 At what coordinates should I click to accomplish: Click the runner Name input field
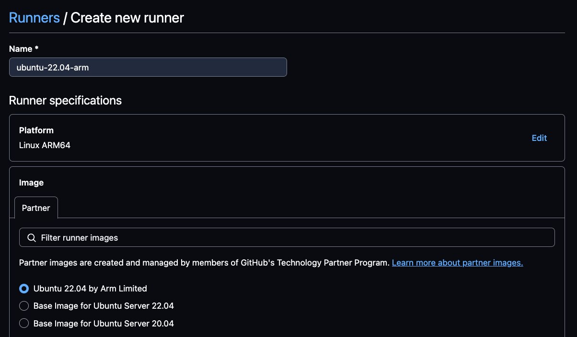(148, 67)
